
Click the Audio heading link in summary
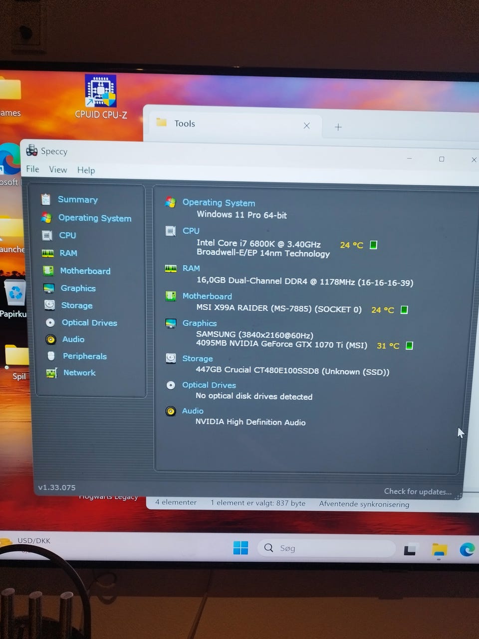(x=193, y=411)
